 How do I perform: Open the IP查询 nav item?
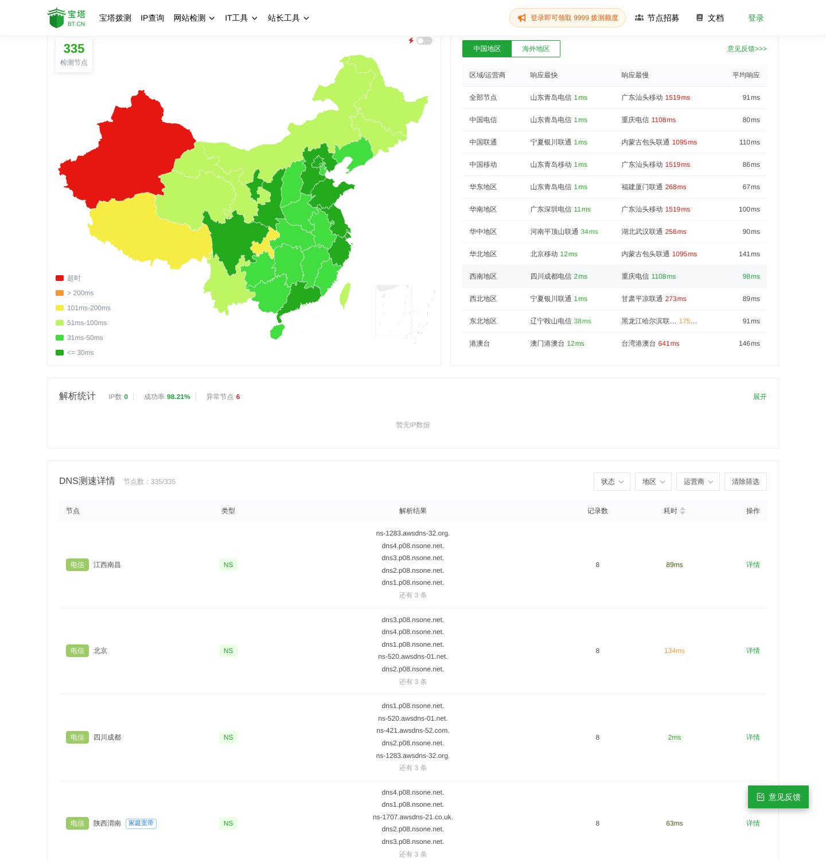pos(153,18)
